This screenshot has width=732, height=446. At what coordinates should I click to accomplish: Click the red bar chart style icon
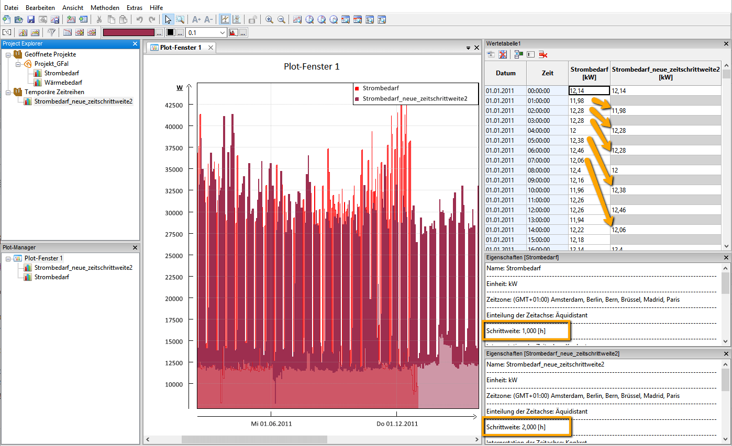point(233,32)
